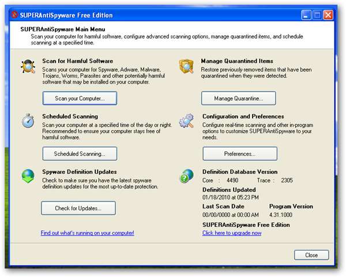The height and width of the screenshot is (277, 346).
Task: Select the 'Scheduled Scanning' heading text
Action: (70, 116)
